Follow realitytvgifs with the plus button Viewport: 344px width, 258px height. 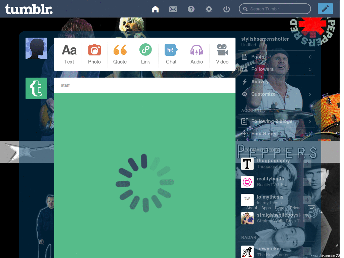coord(307,182)
